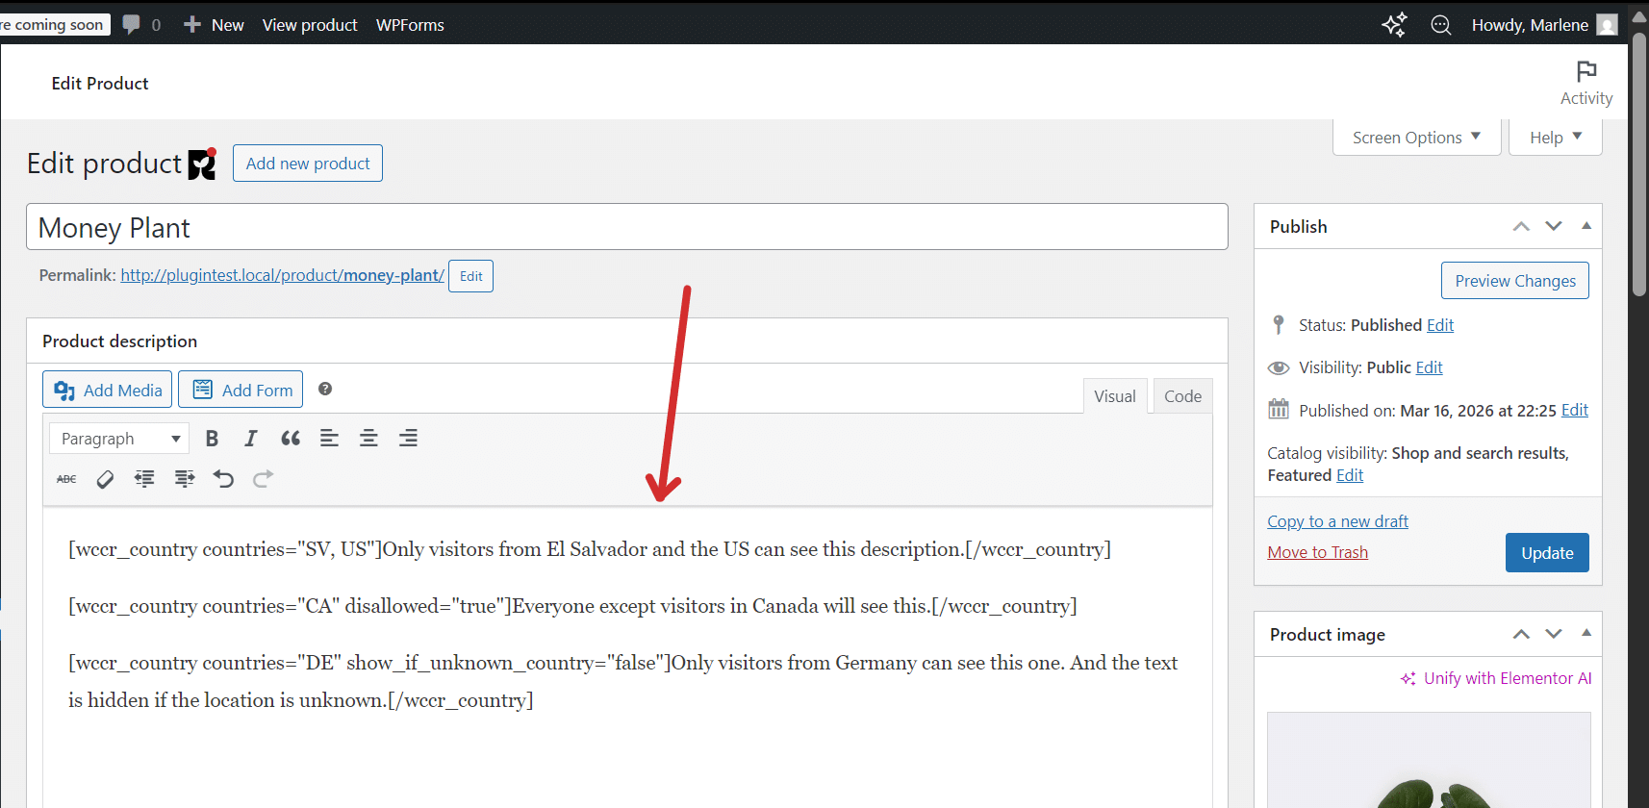Apply italic formatting in the toolbar
This screenshot has width=1649, height=808.
click(251, 439)
